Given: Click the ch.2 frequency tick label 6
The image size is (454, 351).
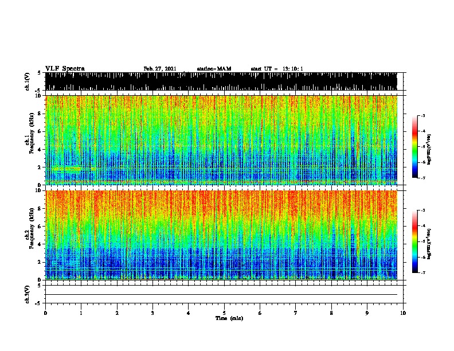Looking at the screenshot, I should (x=40, y=227).
